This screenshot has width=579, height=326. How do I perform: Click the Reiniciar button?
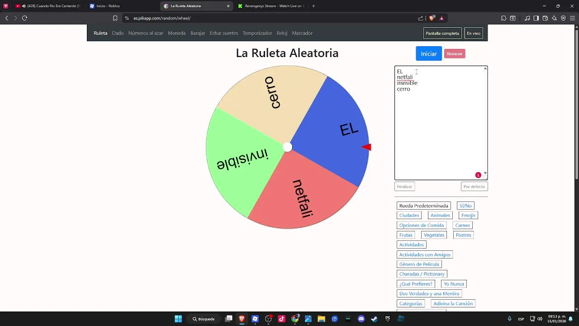tap(455, 54)
